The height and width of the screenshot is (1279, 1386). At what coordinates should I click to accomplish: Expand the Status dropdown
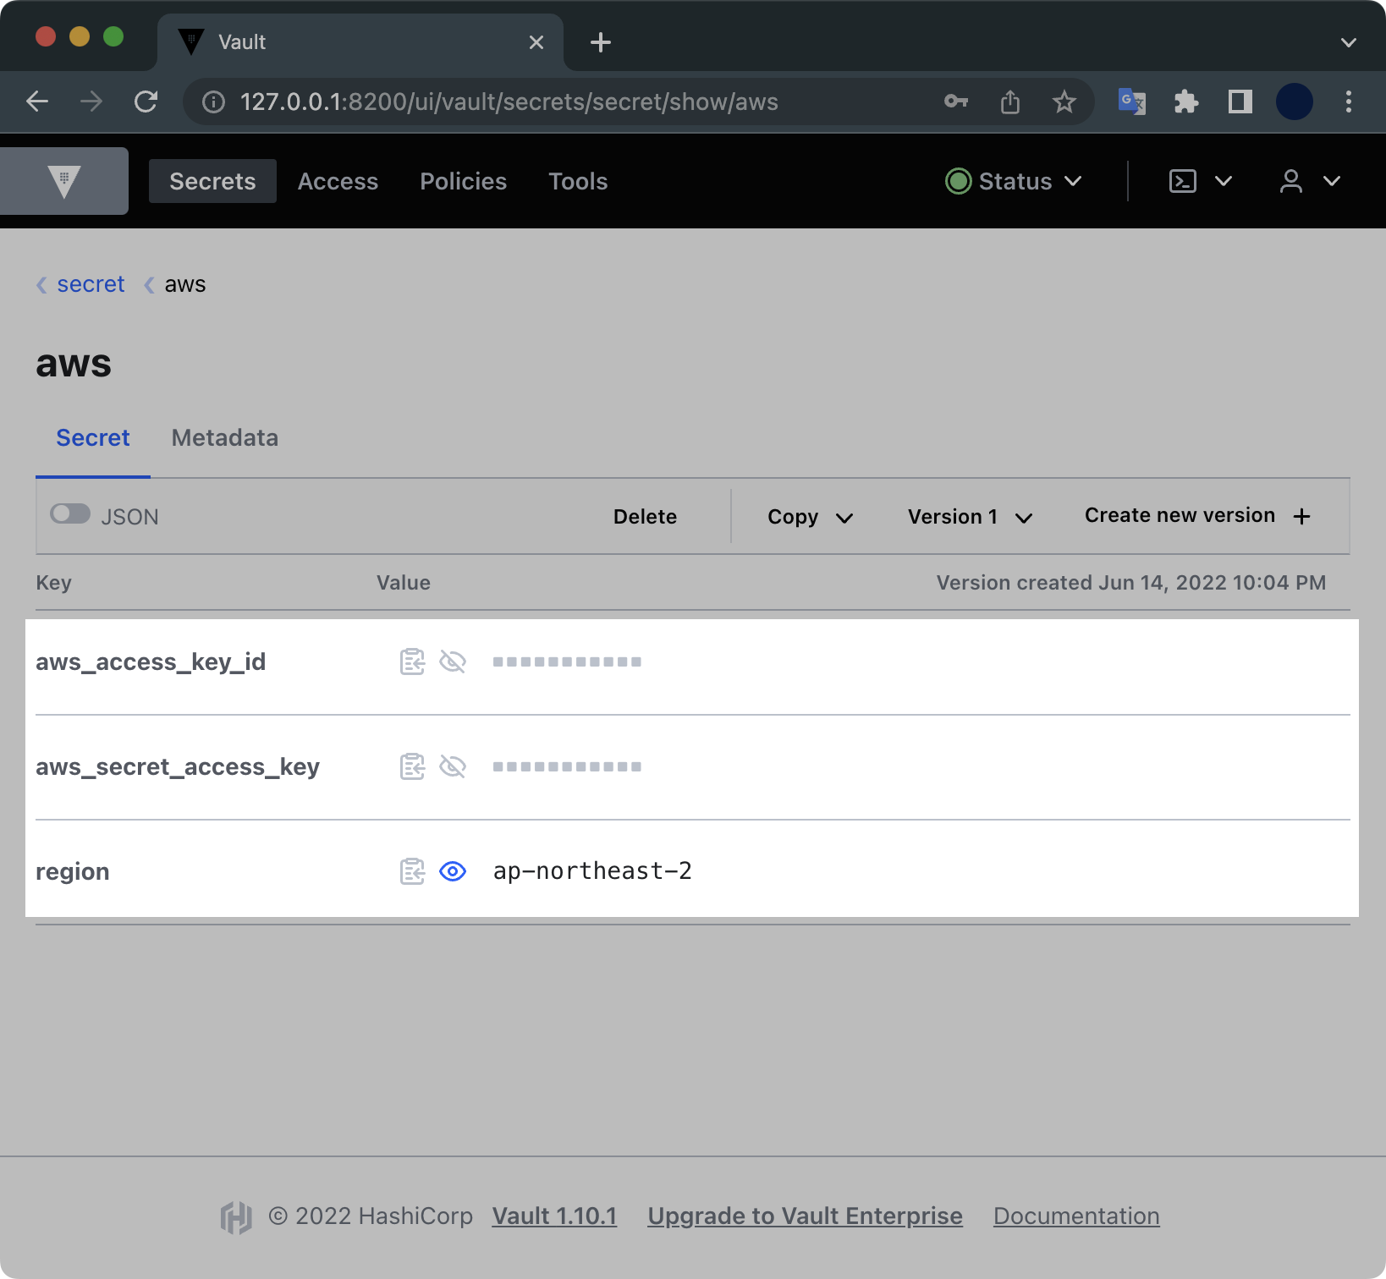pyautogui.click(x=1014, y=181)
